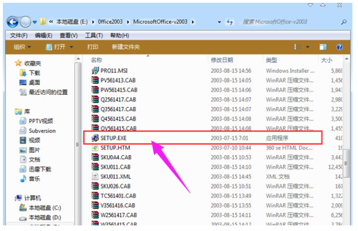Select the PRO11.MSI installer icon
The height and width of the screenshot is (231, 358).
coord(95,71)
